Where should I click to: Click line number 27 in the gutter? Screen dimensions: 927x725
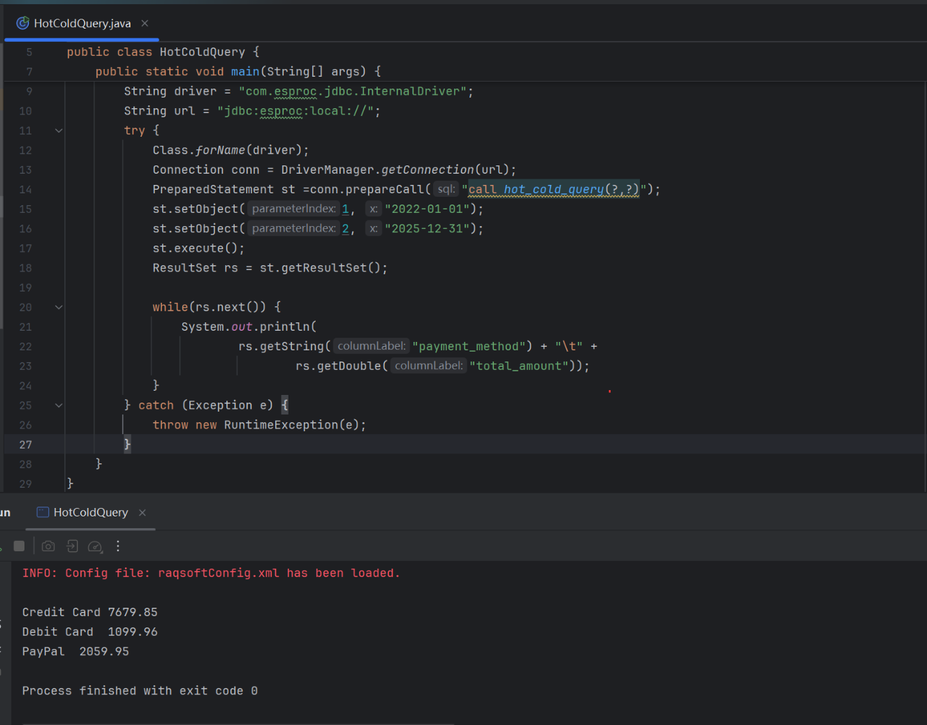[x=25, y=444]
